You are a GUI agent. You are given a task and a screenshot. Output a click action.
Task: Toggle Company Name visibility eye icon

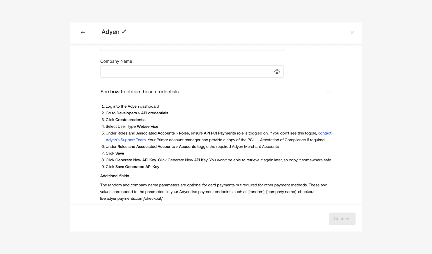coord(277,72)
